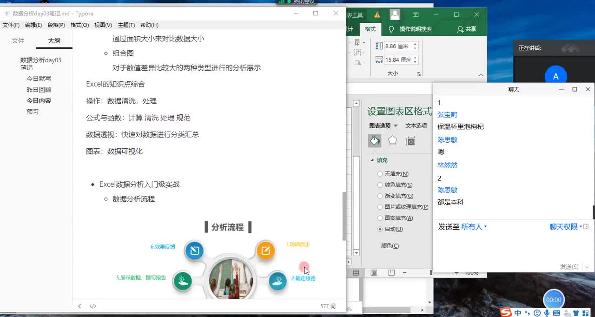Click the Align objects icon in Excel ribbon
The height and width of the screenshot is (317, 595).
click(357, 42)
